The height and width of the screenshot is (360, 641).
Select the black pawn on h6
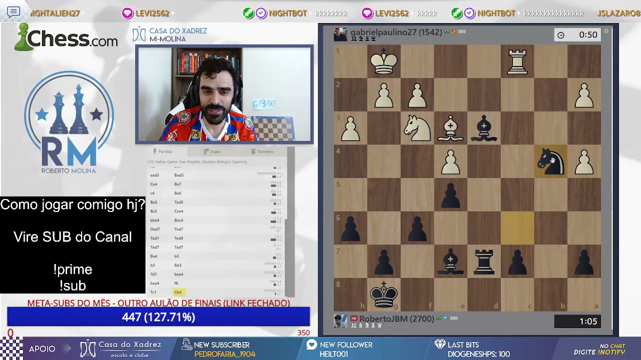click(x=351, y=228)
